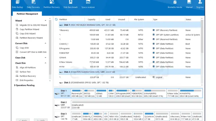Launch Data Recovery from the toolbar
Screen dimensions: 216x121
(33, 4)
